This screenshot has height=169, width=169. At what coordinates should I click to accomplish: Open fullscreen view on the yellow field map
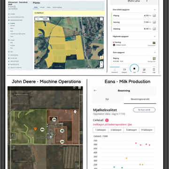coord(101,19)
